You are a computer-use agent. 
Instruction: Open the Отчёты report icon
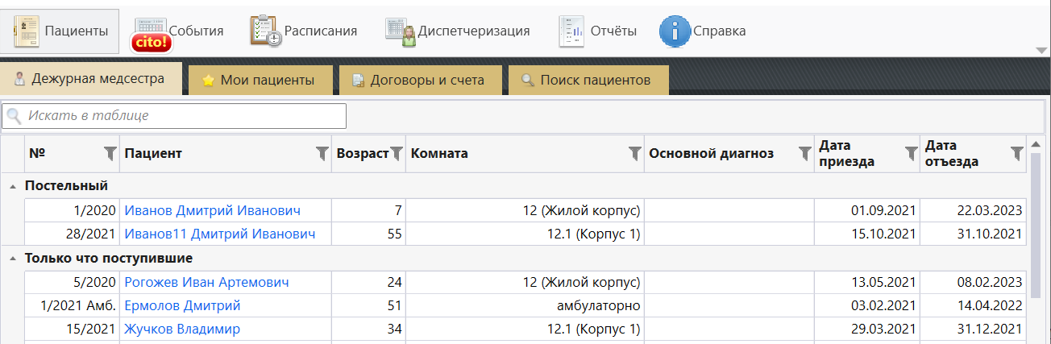pos(571,31)
